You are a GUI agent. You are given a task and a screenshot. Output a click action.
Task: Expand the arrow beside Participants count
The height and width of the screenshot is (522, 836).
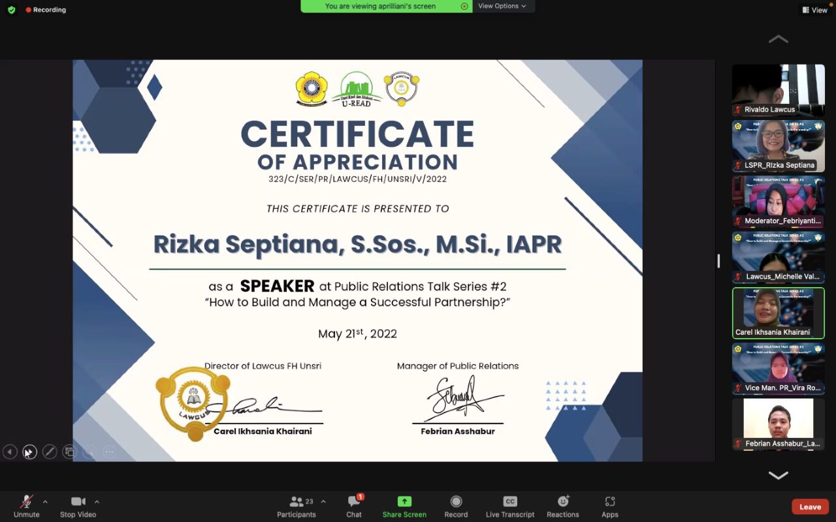(323, 502)
